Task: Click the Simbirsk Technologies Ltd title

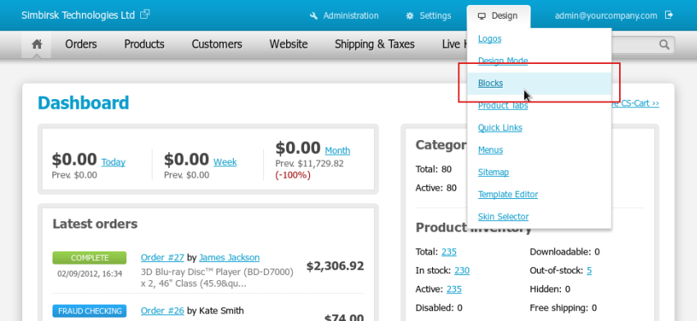Action: [78, 15]
